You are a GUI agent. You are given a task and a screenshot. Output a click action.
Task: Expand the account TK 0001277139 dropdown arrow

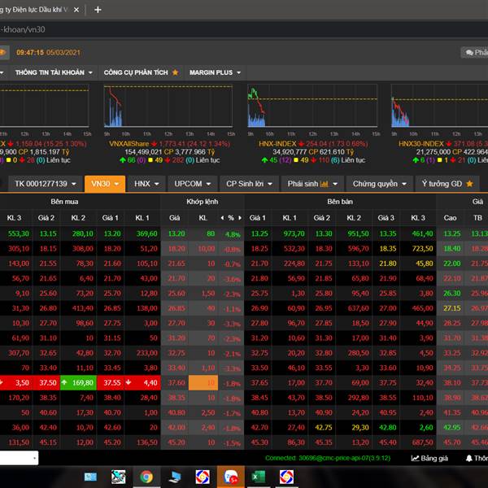(74, 185)
